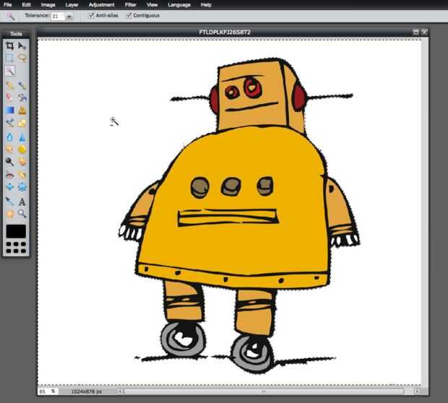Screen dimensions: 448x403
Task: Click the horizontal scrollbar right arrow
Action: click(x=417, y=391)
